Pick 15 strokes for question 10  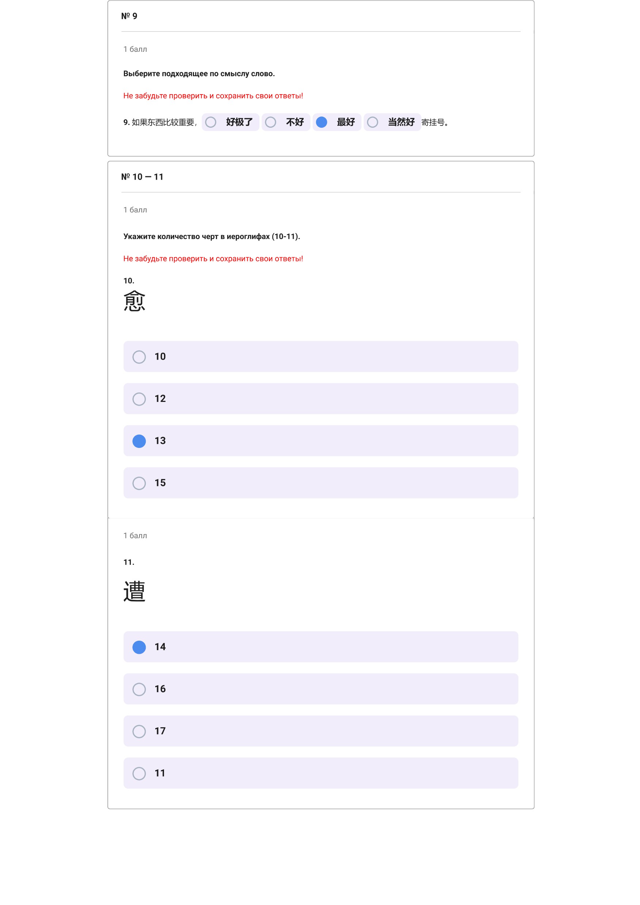pos(321,483)
